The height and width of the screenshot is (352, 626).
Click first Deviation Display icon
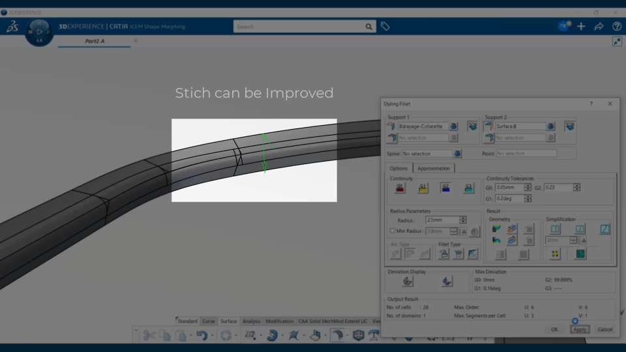pyautogui.click(x=408, y=282)
